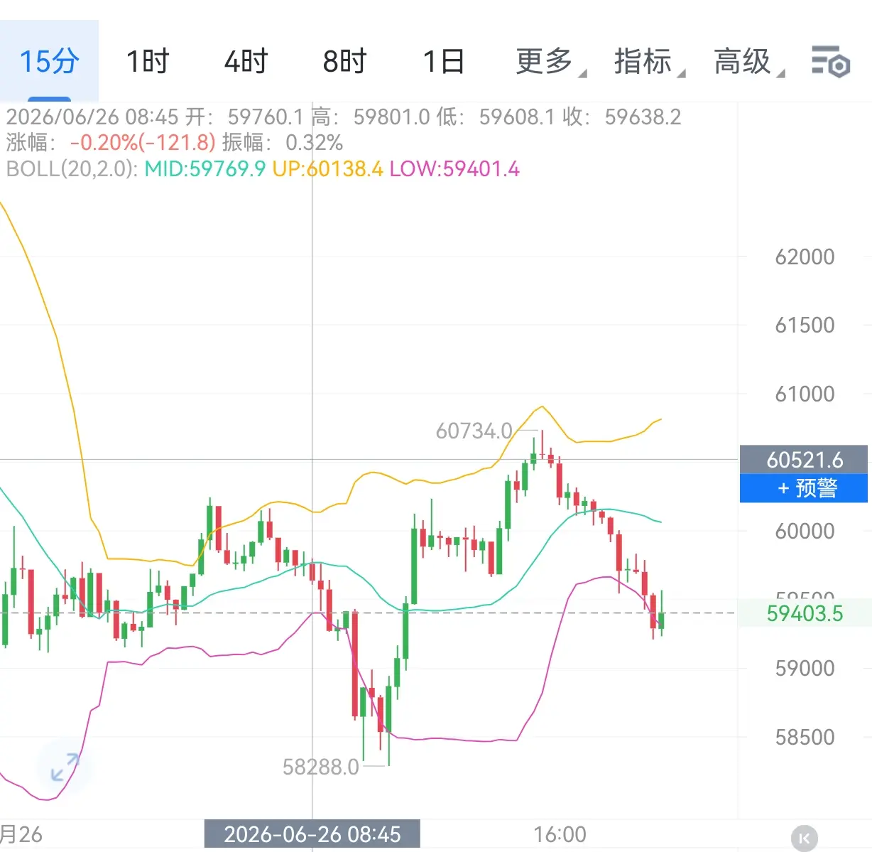Click the 高 59801.0 high value

(x=371, y=117)
